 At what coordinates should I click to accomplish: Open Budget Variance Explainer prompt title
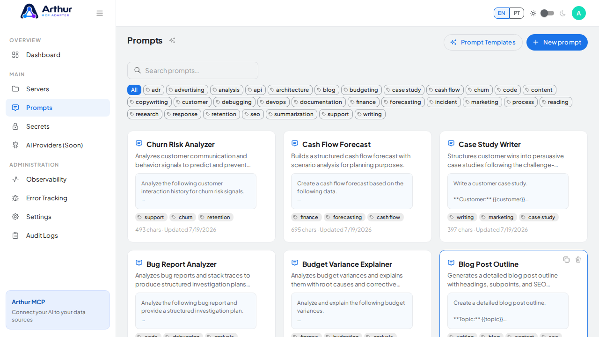pyautogui.click(x=347, y=264)
